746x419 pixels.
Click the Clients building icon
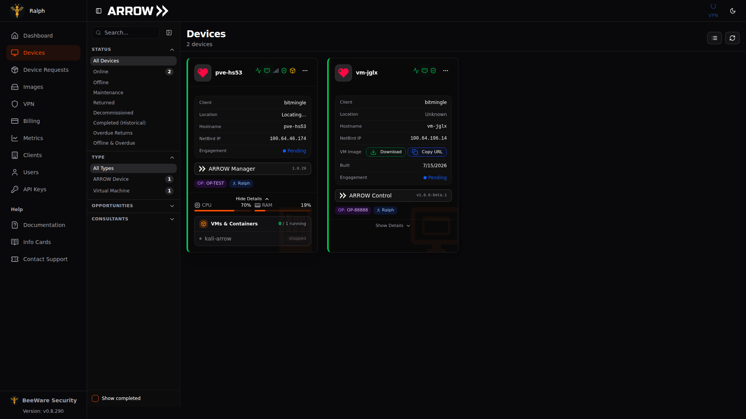click(15, 155)
